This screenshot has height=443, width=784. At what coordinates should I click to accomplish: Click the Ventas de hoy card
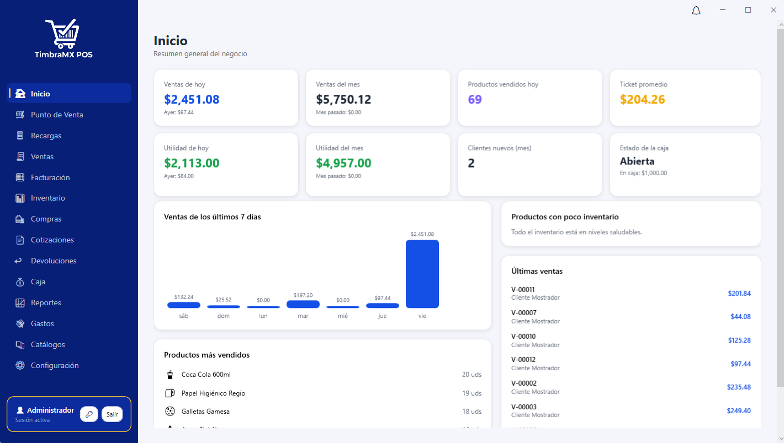coord(226,98)
